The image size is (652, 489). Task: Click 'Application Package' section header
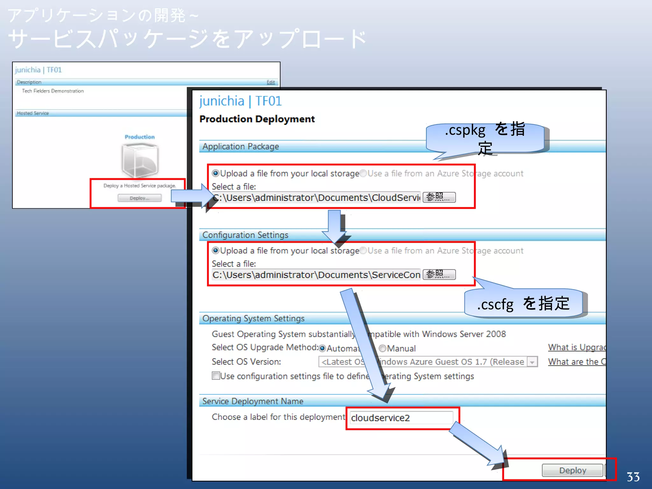click(241, 146)
